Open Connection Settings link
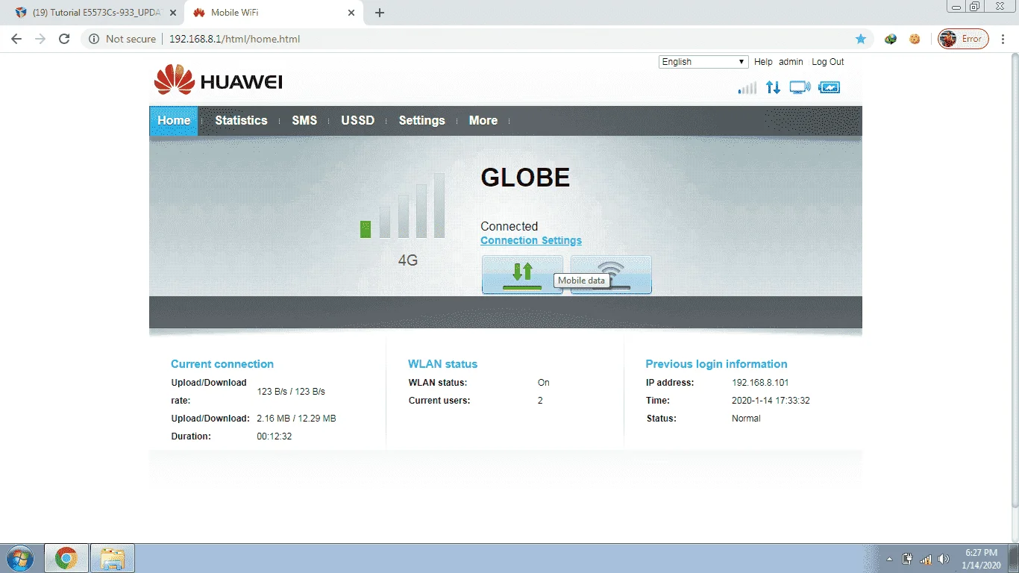 pos(531,240)
